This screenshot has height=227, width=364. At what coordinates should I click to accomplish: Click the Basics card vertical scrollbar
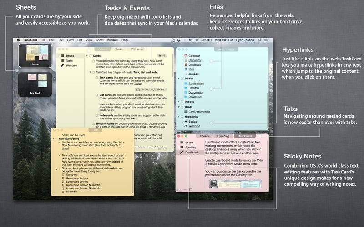click(x=172, y=65)
